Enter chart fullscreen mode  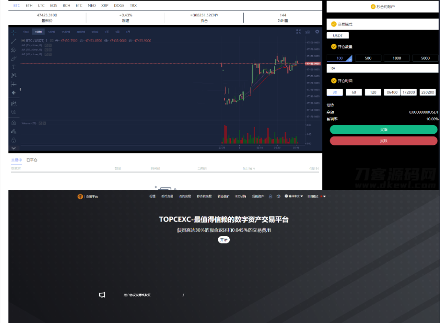tap(298, 32)
